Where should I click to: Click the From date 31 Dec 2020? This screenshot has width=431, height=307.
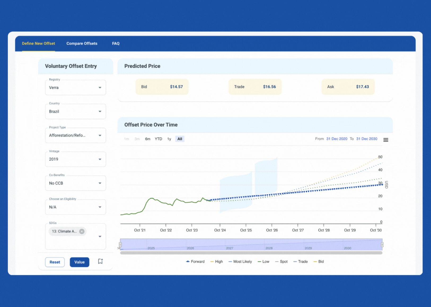tap(337, 139)
